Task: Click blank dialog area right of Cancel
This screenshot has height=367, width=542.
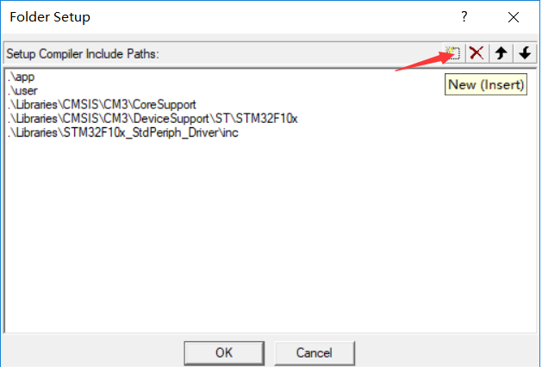Action: [445, 352]
